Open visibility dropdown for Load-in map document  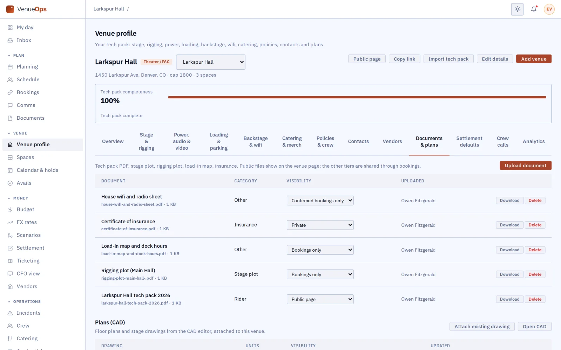point(320,250)
